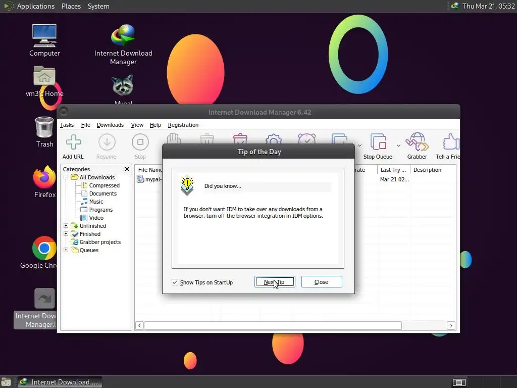This screenshot has width=517, height=388.
Task: Click the Tell a Friend thumbs-up icon
Action: [451, 142]
